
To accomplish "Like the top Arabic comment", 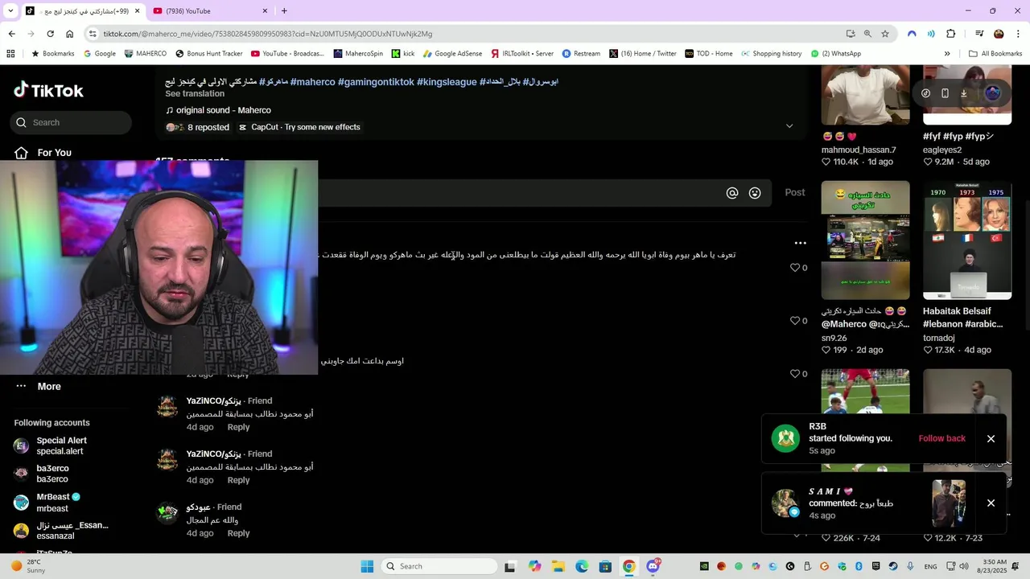I will (795, 268).
